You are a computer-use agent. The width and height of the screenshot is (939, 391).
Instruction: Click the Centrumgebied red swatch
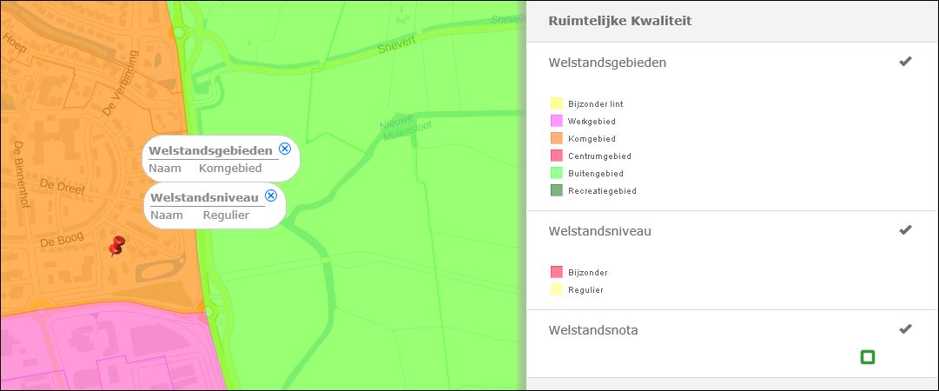point(556,156)
